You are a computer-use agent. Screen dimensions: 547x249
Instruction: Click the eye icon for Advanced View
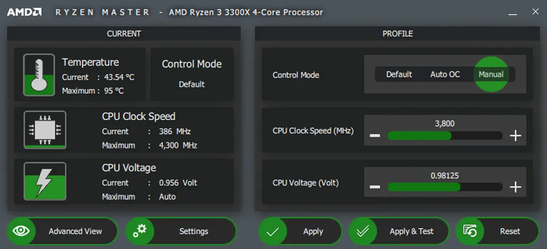coord(21,231)
